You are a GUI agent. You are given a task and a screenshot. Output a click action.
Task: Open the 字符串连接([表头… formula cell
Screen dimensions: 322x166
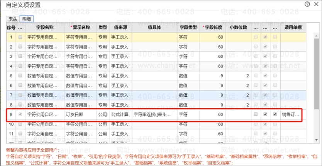coord(154,114)
